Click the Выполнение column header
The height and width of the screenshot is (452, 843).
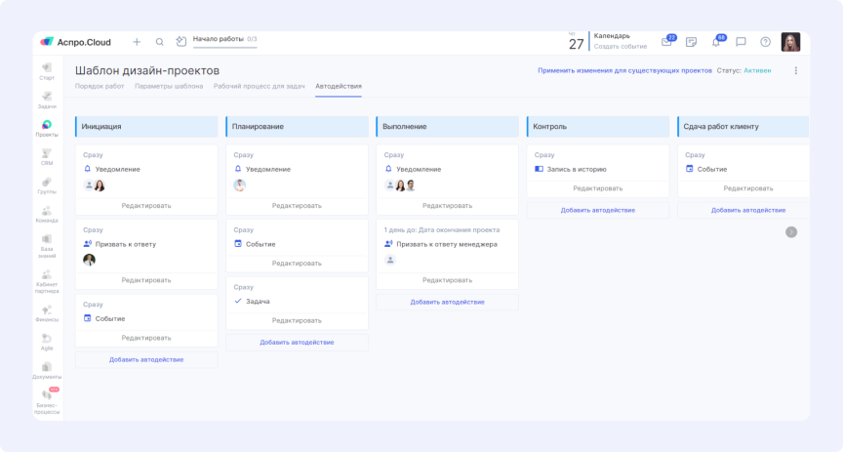coord(447,127)
